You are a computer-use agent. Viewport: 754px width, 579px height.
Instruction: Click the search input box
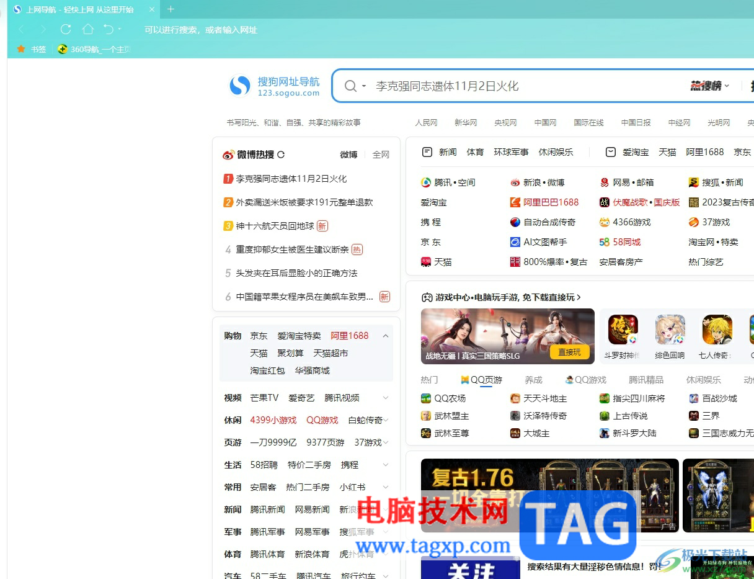(x=527, y=86)
